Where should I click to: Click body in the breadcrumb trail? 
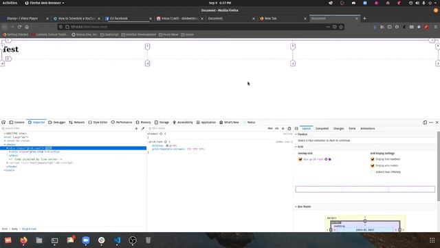tap(14, 229)
